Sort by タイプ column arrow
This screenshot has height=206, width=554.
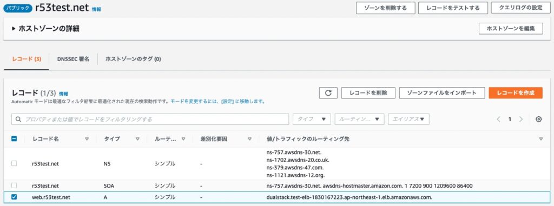point(137,139)
